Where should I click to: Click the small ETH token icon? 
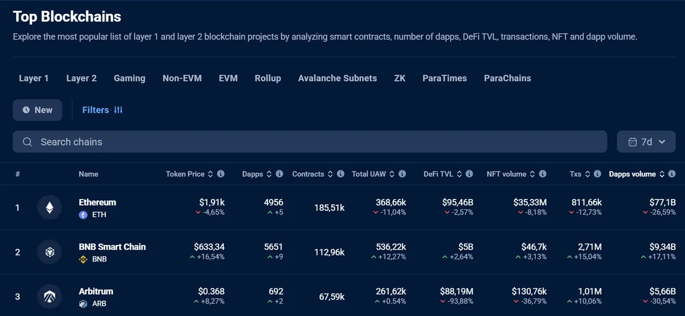click(x=83, y=214)
